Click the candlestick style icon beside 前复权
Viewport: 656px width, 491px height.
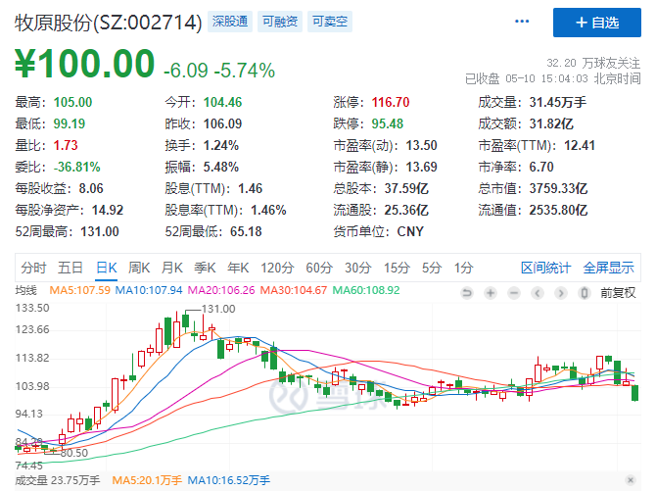click(x=583, y=291)
